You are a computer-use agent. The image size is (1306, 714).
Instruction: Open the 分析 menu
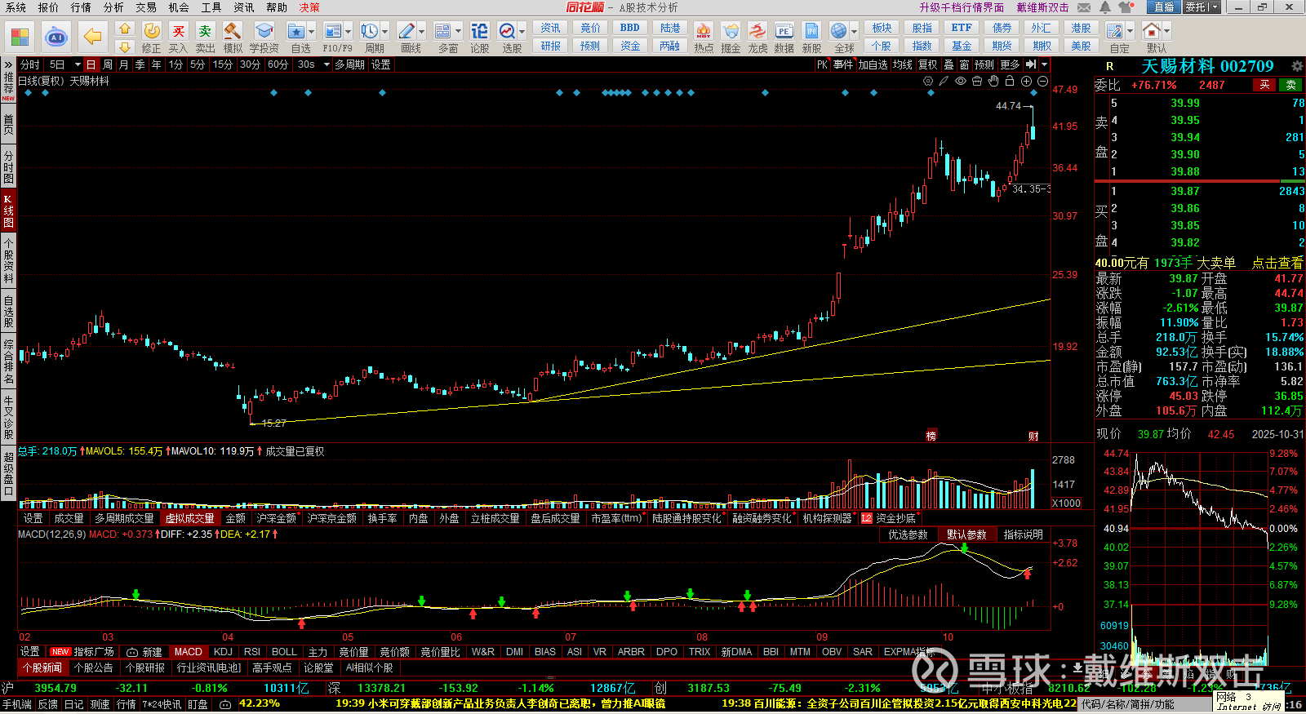point(113,7)
